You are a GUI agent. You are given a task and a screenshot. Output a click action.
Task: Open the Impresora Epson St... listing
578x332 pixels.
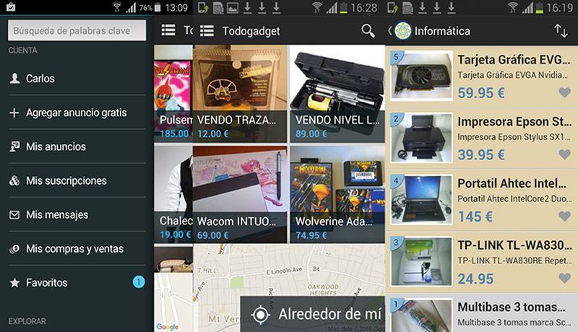pos(481,139)
